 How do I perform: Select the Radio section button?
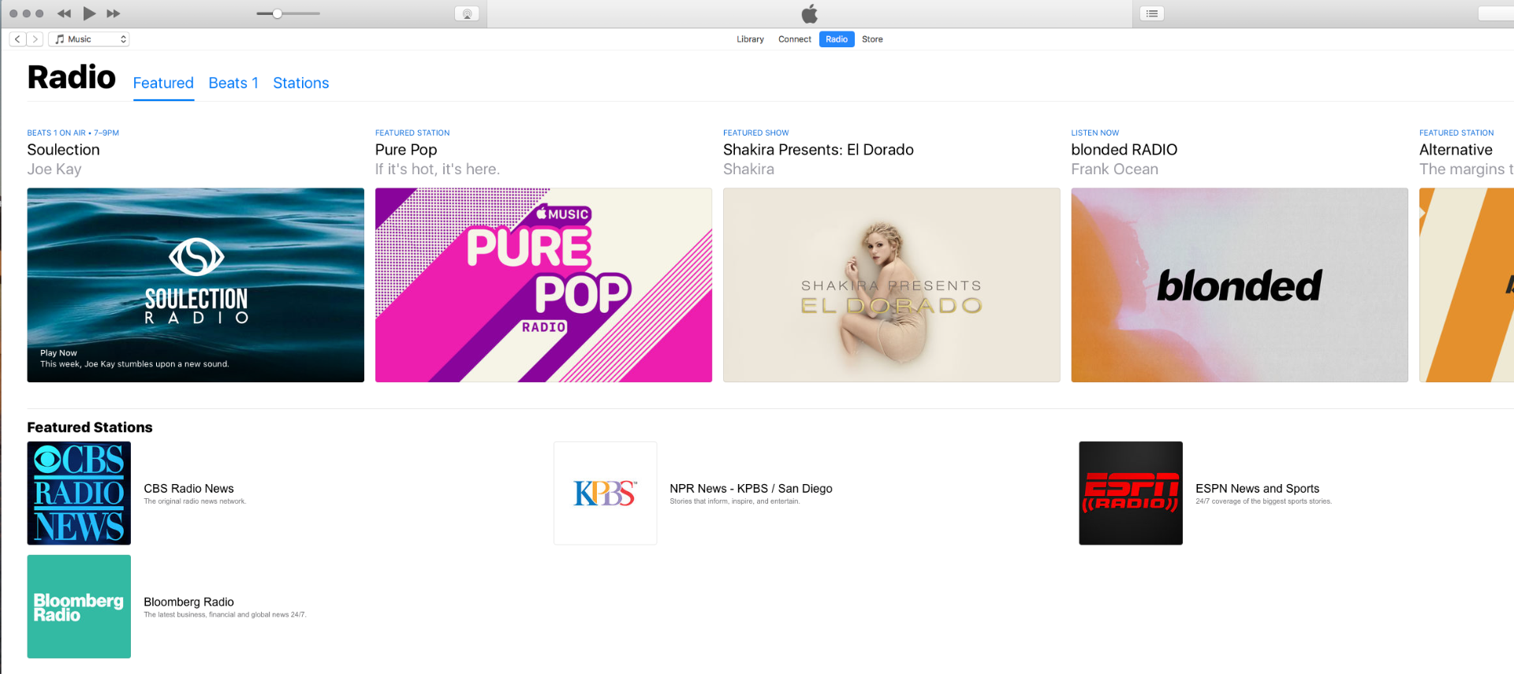tap(837, 39)
